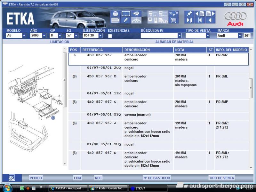
Task: Click the PEDIDO button
Action: (36, 178)
